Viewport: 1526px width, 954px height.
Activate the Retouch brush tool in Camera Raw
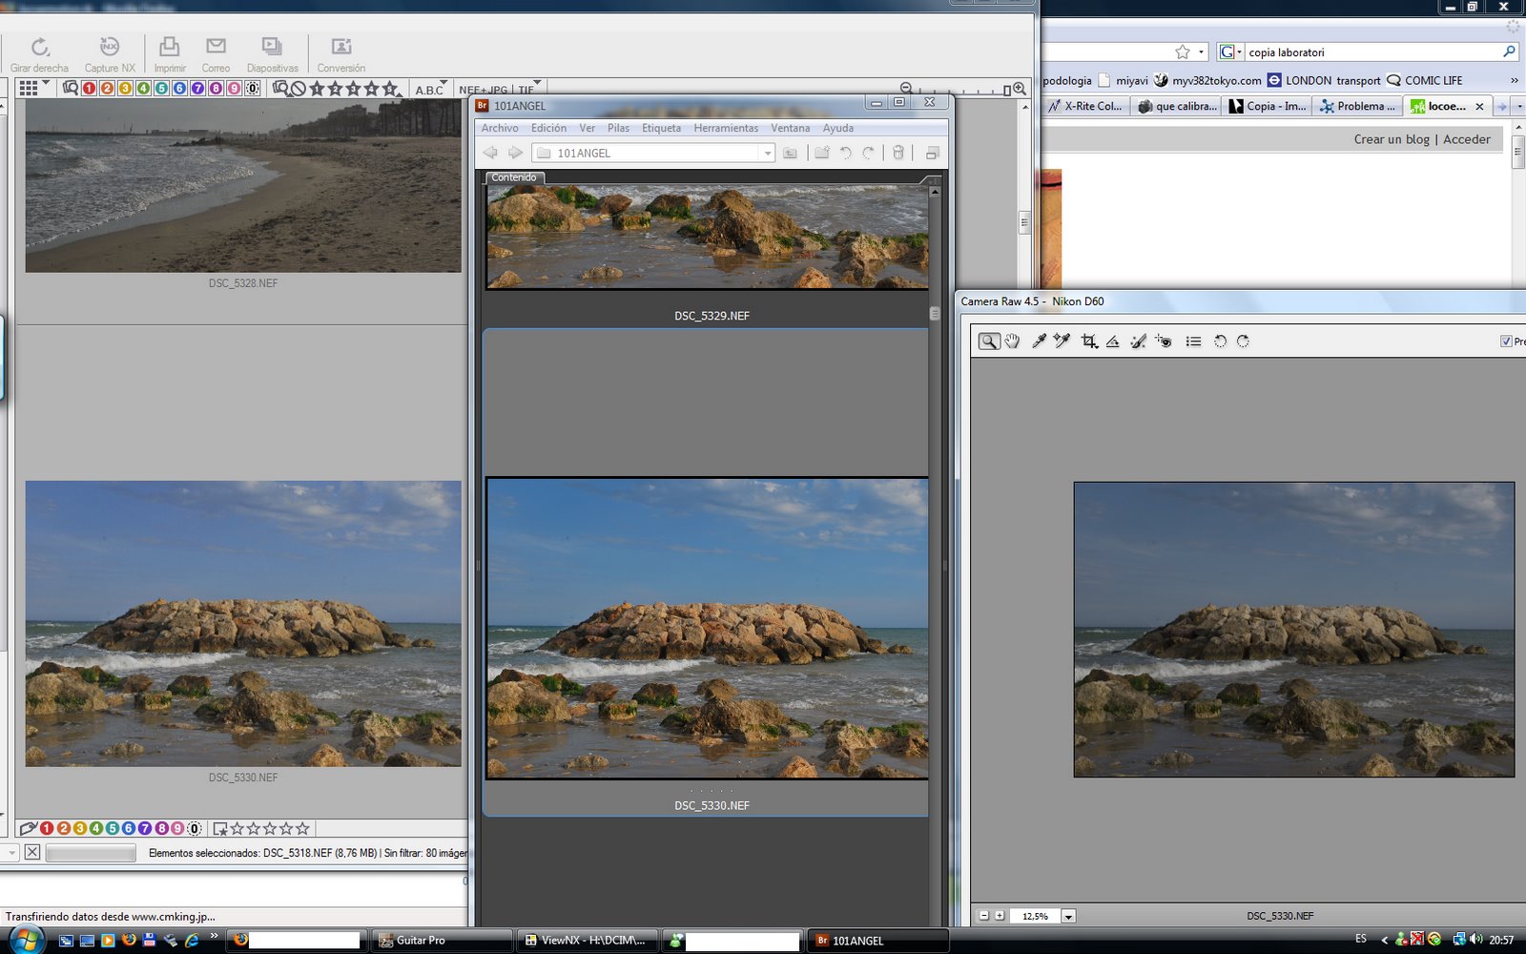point(1138,342)
